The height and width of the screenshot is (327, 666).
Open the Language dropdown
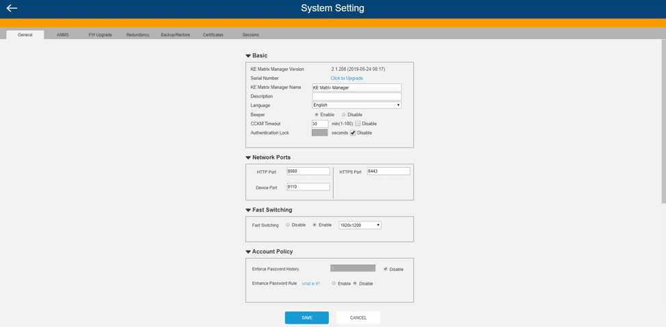tap(357, 104)
